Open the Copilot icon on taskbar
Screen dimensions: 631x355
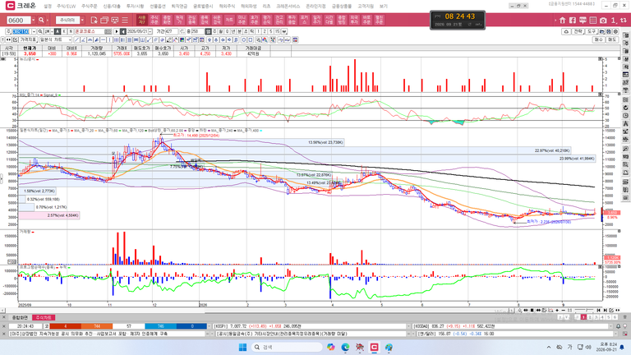(331, 347)
